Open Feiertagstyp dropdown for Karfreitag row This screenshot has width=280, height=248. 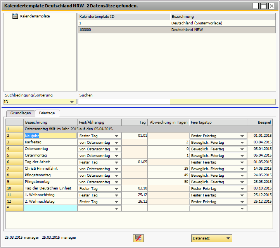click(x=242, y=143)
